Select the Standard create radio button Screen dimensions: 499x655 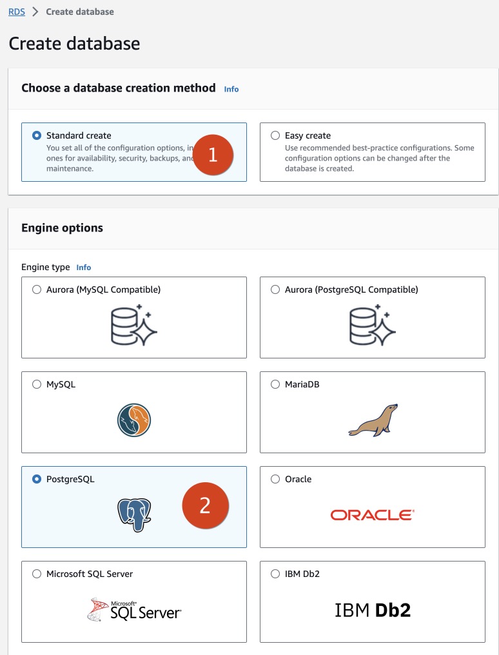coord(37,135)
